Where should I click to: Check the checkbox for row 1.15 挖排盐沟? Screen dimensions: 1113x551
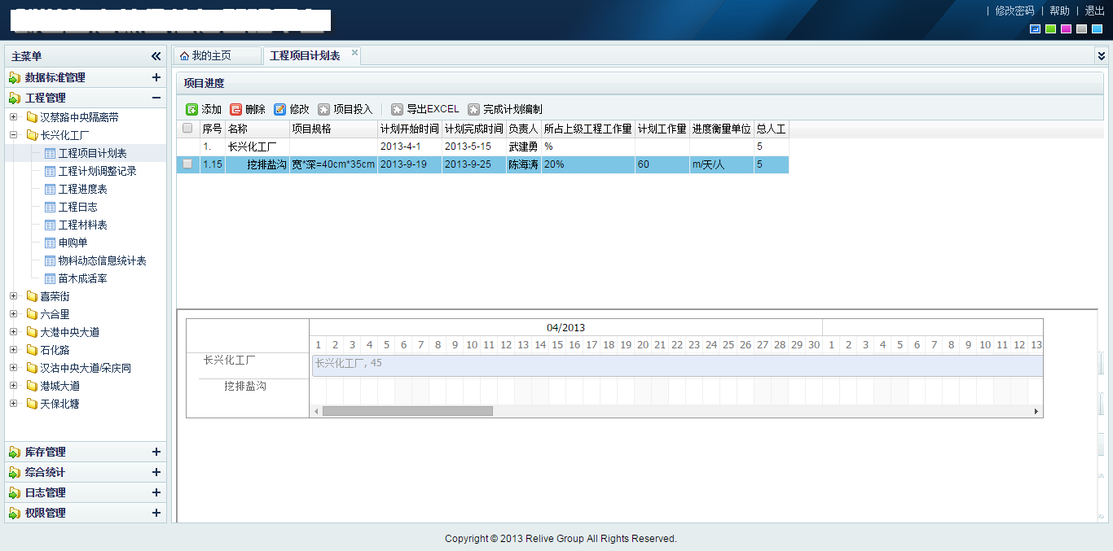[x=187, y=164]
